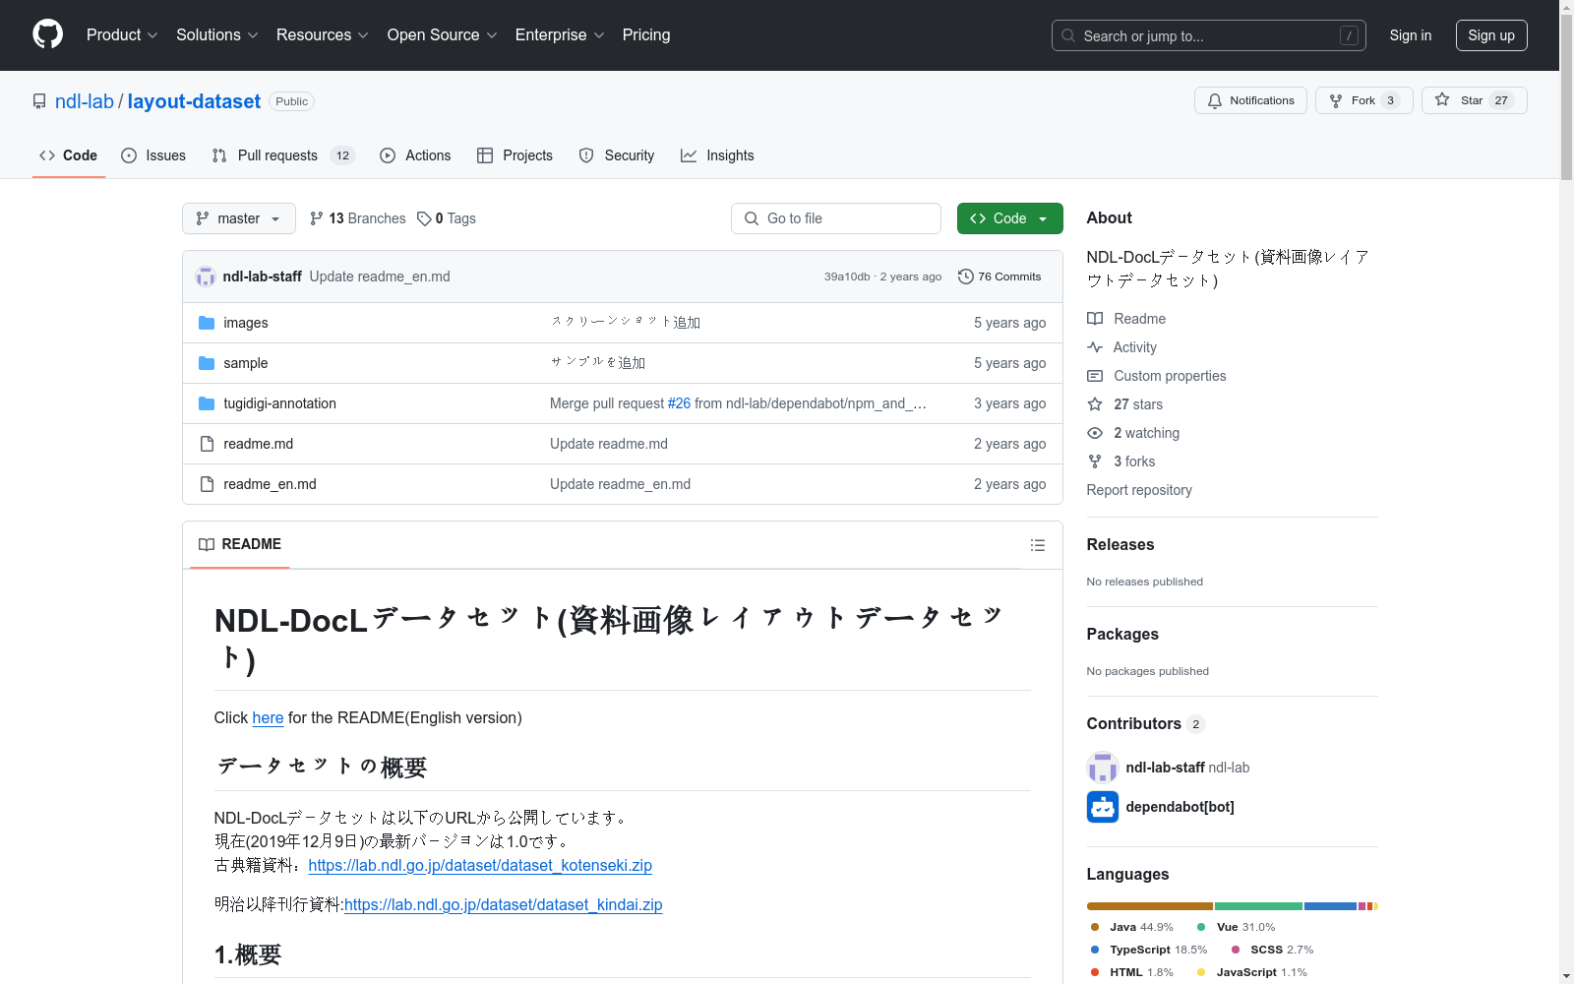The width and height of the screenshot is (1574, 984).
Task: Open pull request #26 link
Action: point(679,403)
